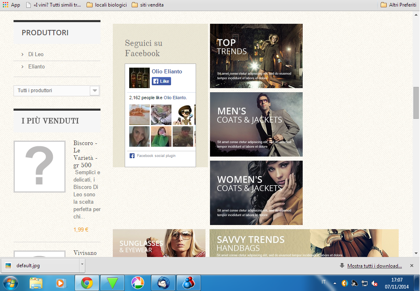
Task: Click the Facebook Like button
Action: point(161,81)
